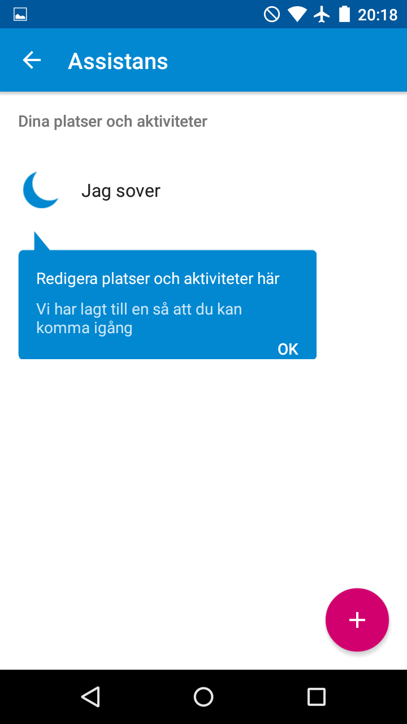Tap 'Redigera platser och aktiviteter här' tip heading
This screenshot has height=724, width=407.
[x=158, y=278]
